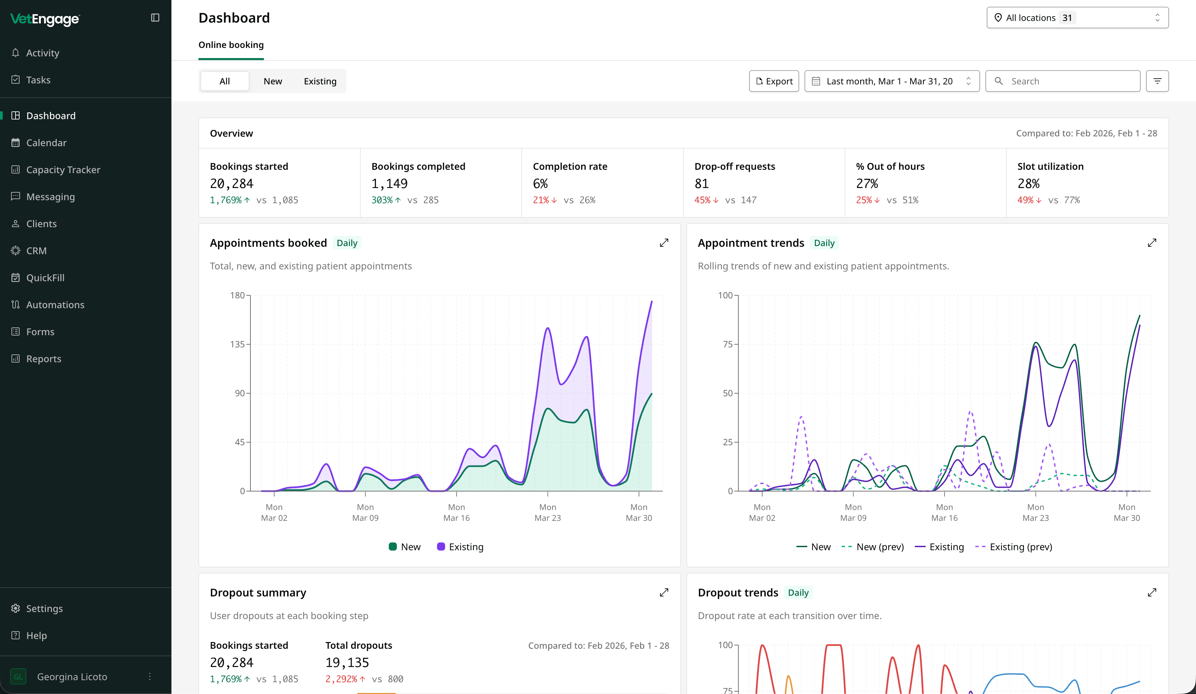Viewport: 1196px width, 694px height.
Task: Click the Daily badge on Appointment trends
Action: pyautogui.click(x=824, y=243)
